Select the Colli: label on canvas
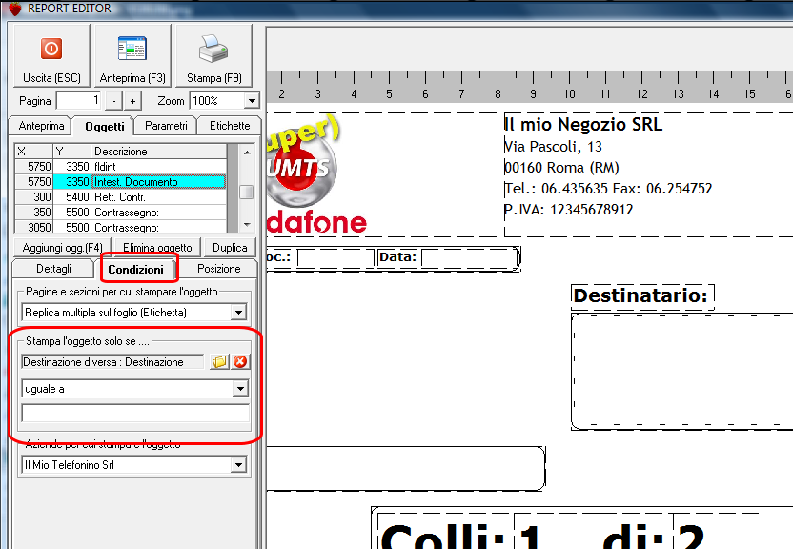This screenshot has width=793, height=549. (443, 532)
